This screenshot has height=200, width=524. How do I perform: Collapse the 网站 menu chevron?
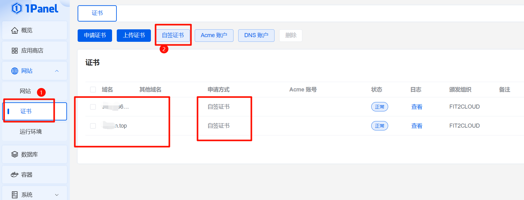coord(57,71)
